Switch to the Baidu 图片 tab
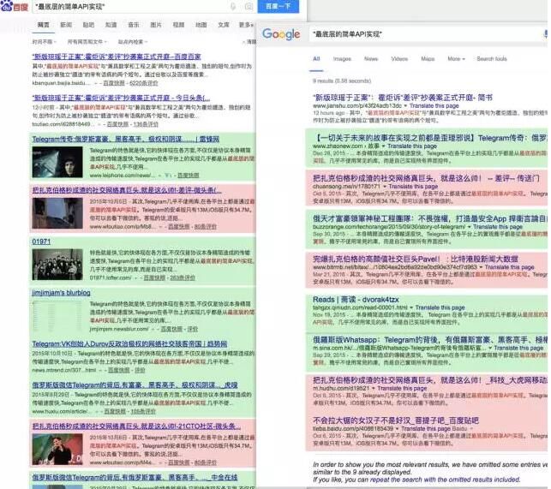Image resolution: width=551 pixels, height=489 pixels. [x=156, y=25]
